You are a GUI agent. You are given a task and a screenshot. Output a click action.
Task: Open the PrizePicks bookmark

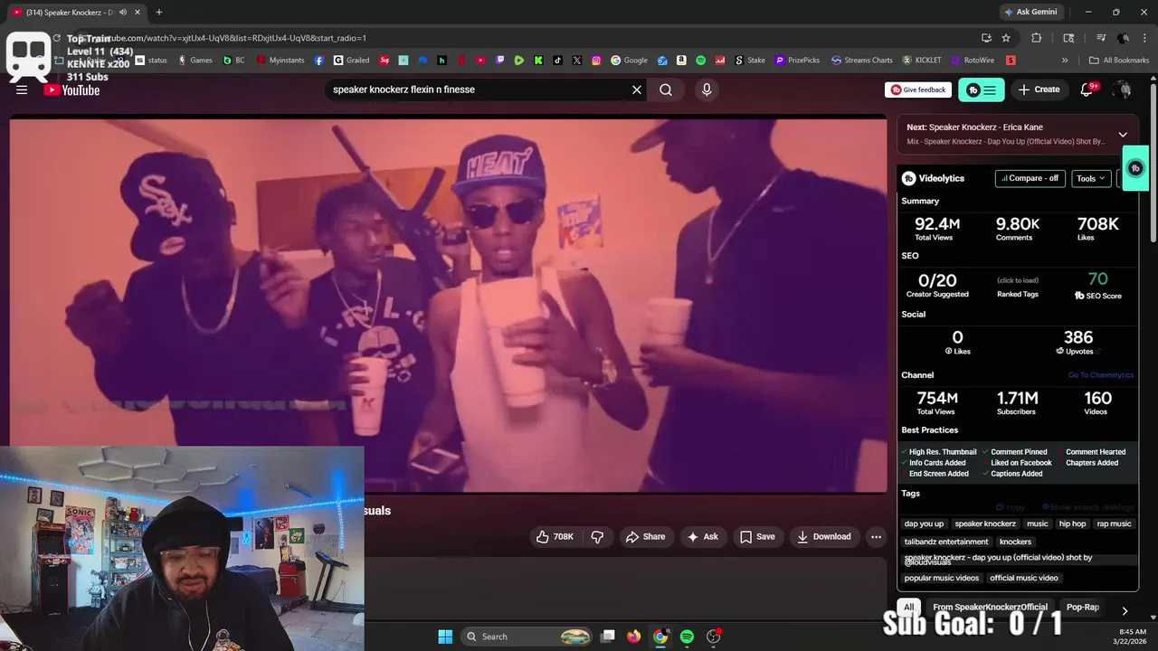tap(796, 61)
